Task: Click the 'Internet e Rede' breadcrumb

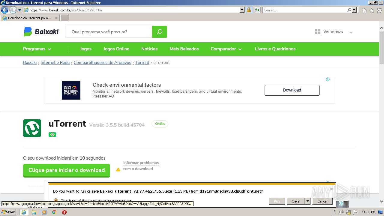Action: [55, 62]
